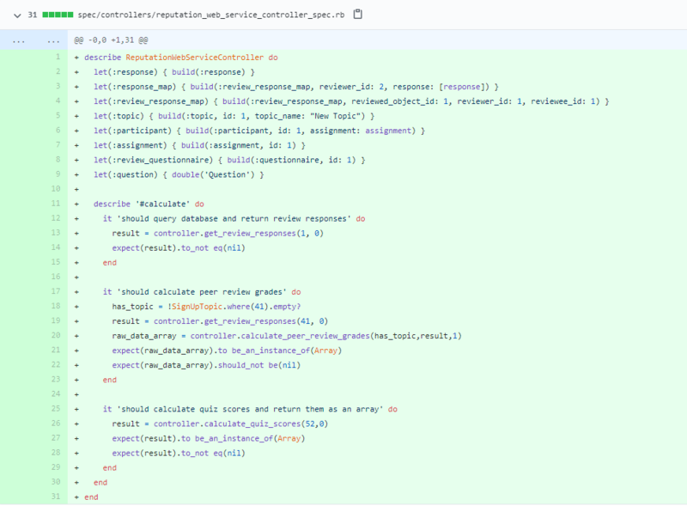687x506 pixels.
Task: Click 'should_not be(nil)' on line 22
Action: (x=259, y=365)
